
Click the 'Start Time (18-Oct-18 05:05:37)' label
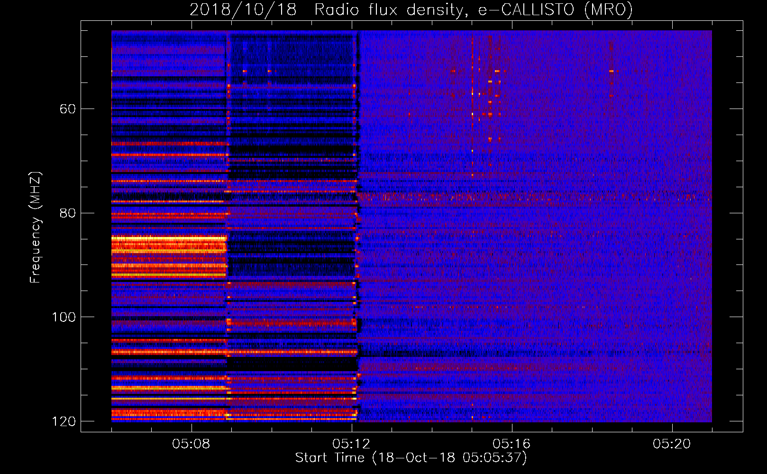[411, 458]
